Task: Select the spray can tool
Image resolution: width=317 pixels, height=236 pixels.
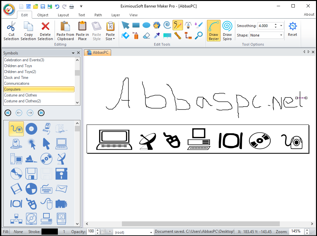Action: 136,36
